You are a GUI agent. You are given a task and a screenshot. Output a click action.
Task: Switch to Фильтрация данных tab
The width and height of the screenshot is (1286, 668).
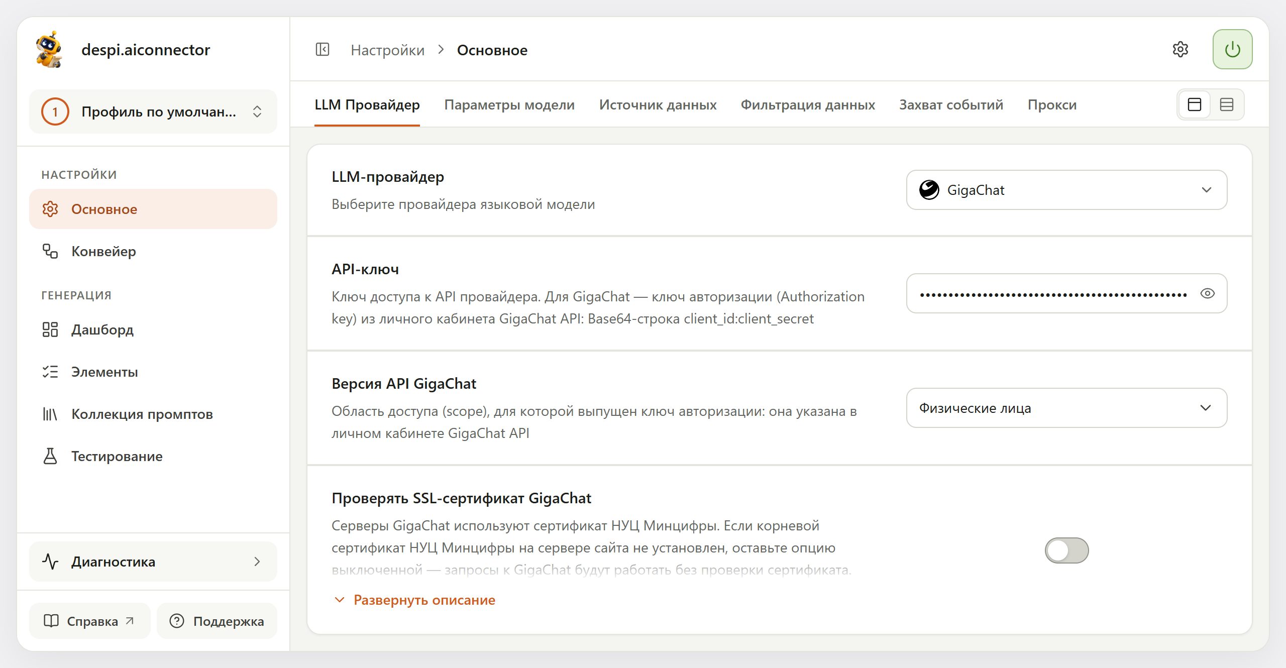pyautogui.click(x=808, y=105)
